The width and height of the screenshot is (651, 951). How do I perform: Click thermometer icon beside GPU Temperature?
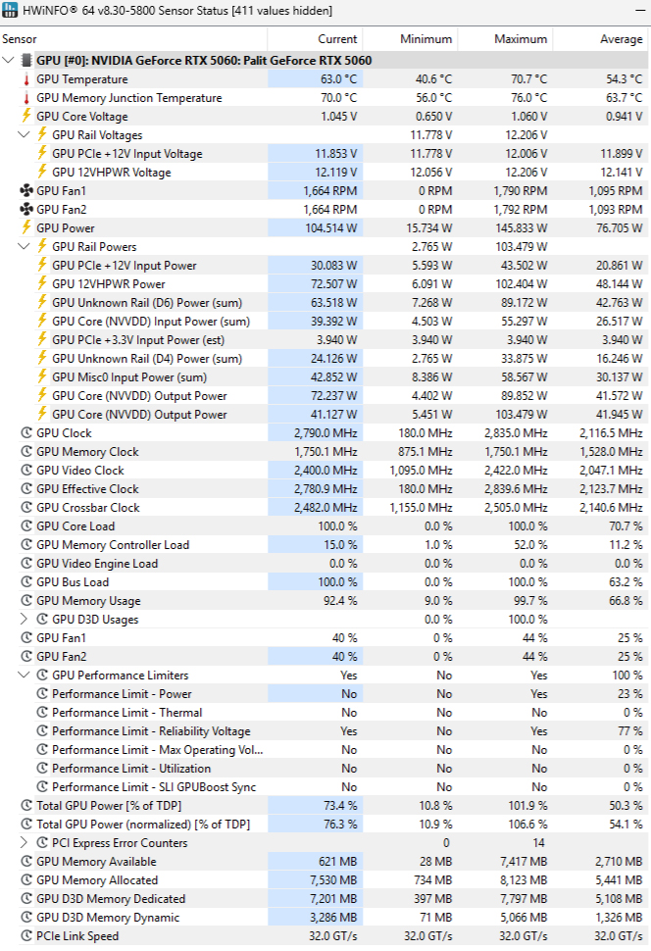point(26,78)
